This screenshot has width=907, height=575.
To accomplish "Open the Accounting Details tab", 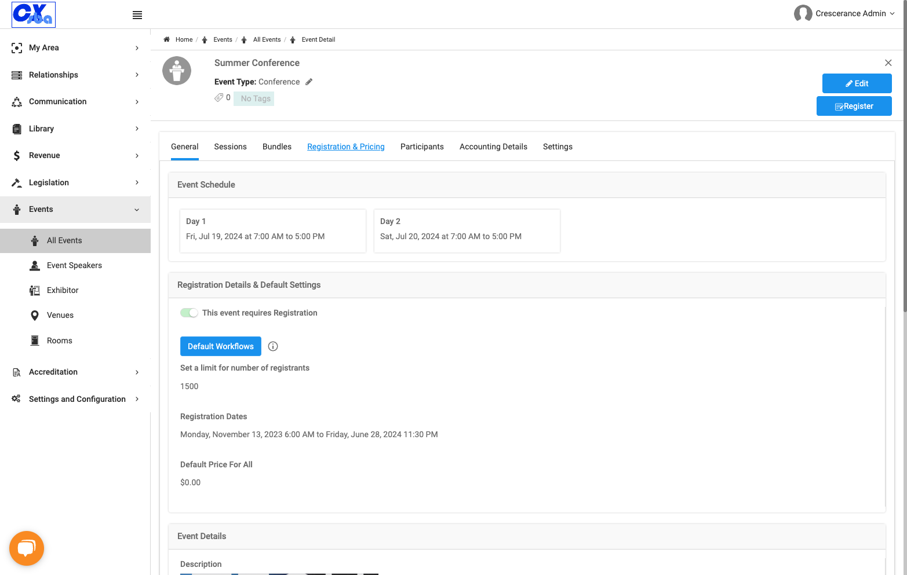I will point(493,147).
